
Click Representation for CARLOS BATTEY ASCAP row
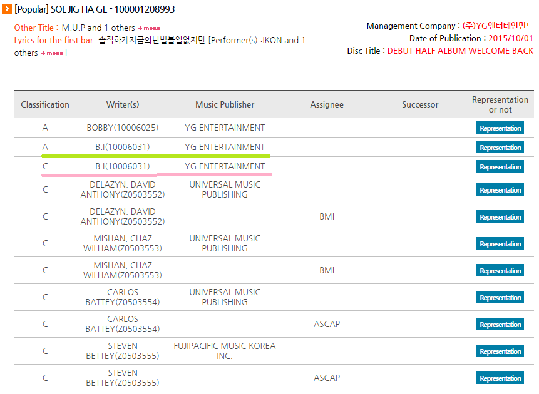point(500,325)
